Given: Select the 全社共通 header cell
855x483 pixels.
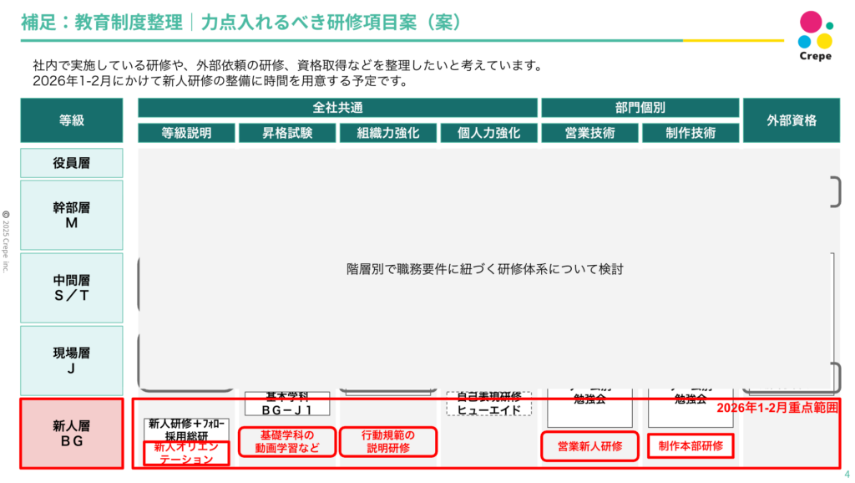Looking at the screenshot, I should pyautogui.click(x=337, y=108).
